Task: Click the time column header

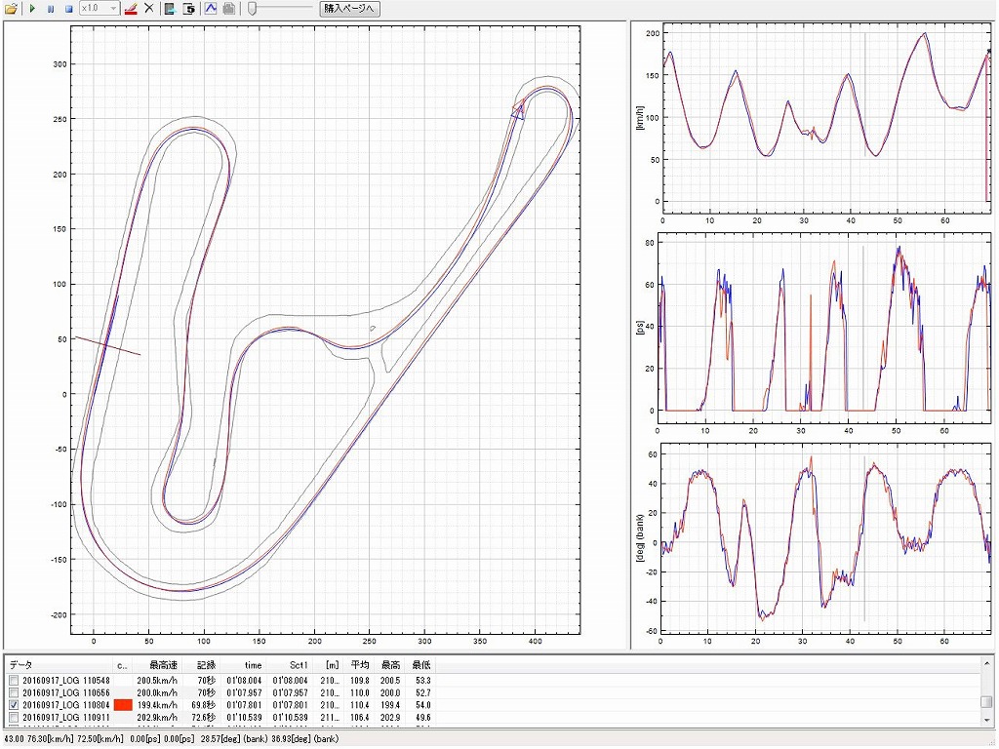Action: (x=254, y=664)
